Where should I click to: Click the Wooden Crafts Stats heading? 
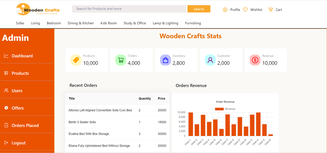[191, 36]
